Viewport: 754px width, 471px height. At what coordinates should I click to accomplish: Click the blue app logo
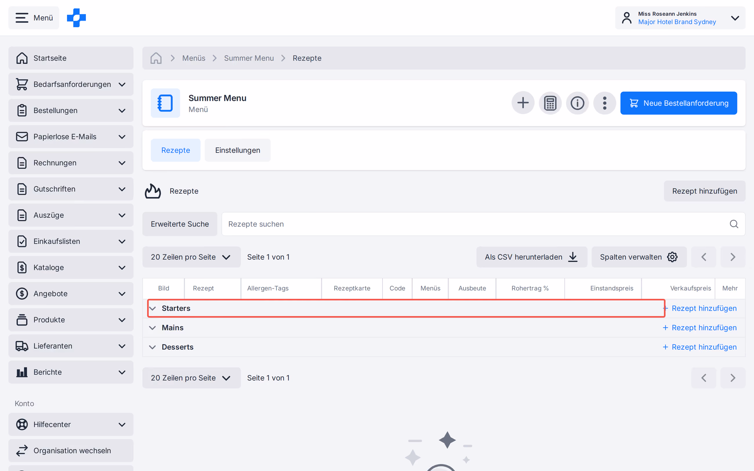coord(76,18)
